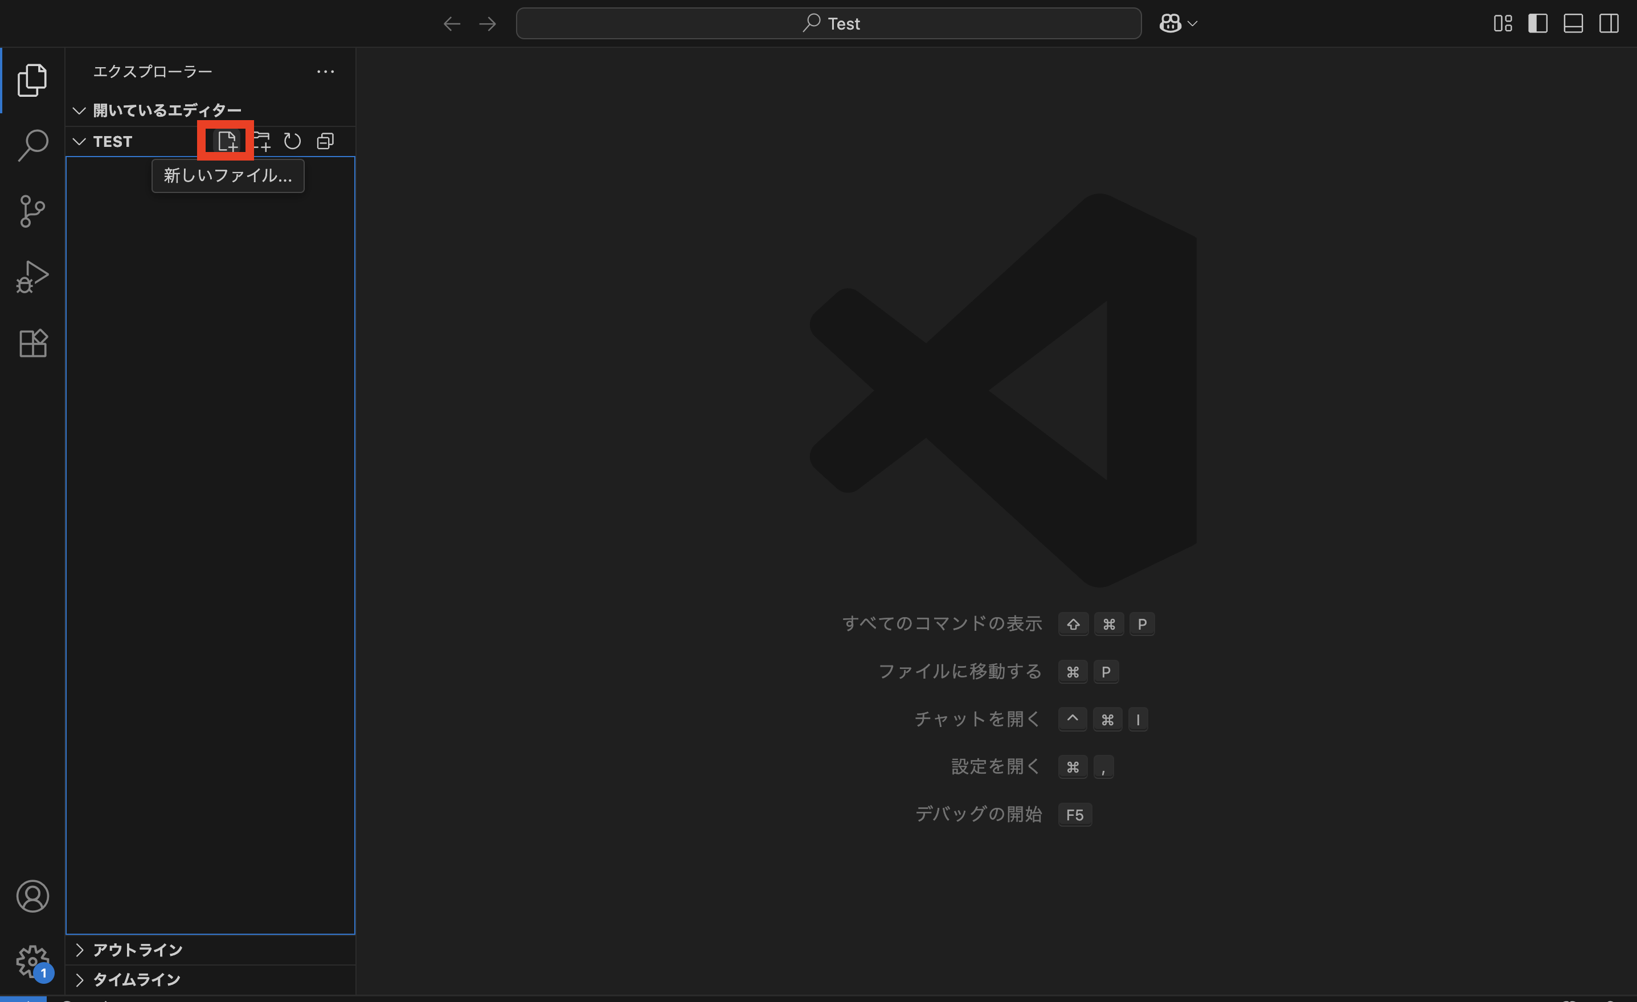The width and height of the screenshot is (1637, 1002).
Task: Open the Search view in activity bar
Action: 32,145
